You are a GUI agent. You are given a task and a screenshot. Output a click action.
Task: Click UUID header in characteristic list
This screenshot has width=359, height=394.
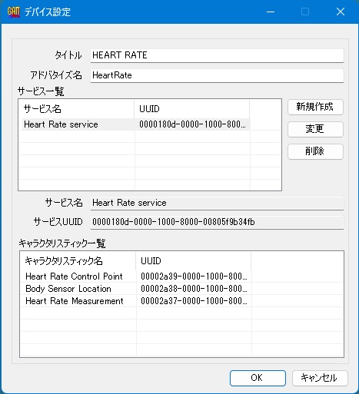coord(194,261)
